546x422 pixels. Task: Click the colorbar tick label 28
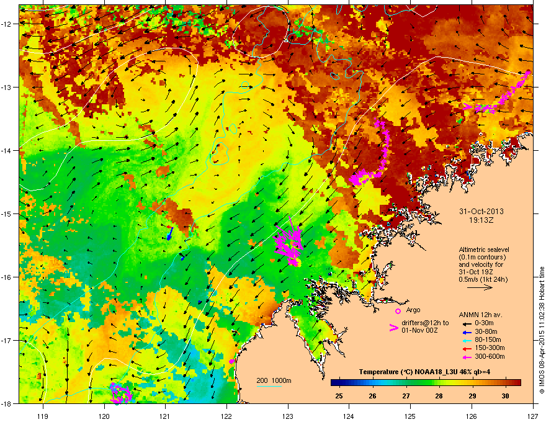pos(439,396)
